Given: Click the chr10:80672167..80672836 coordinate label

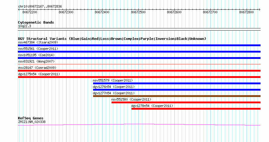Looking at the screenshot, I should [40, 7].
